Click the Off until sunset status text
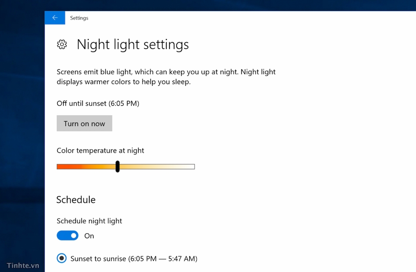The width and height of the screenshot is (416, 272). pyautogui.click(x=98, y=103)
